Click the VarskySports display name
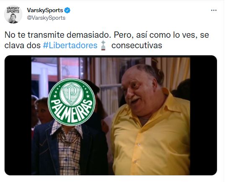 click(45, 10)
